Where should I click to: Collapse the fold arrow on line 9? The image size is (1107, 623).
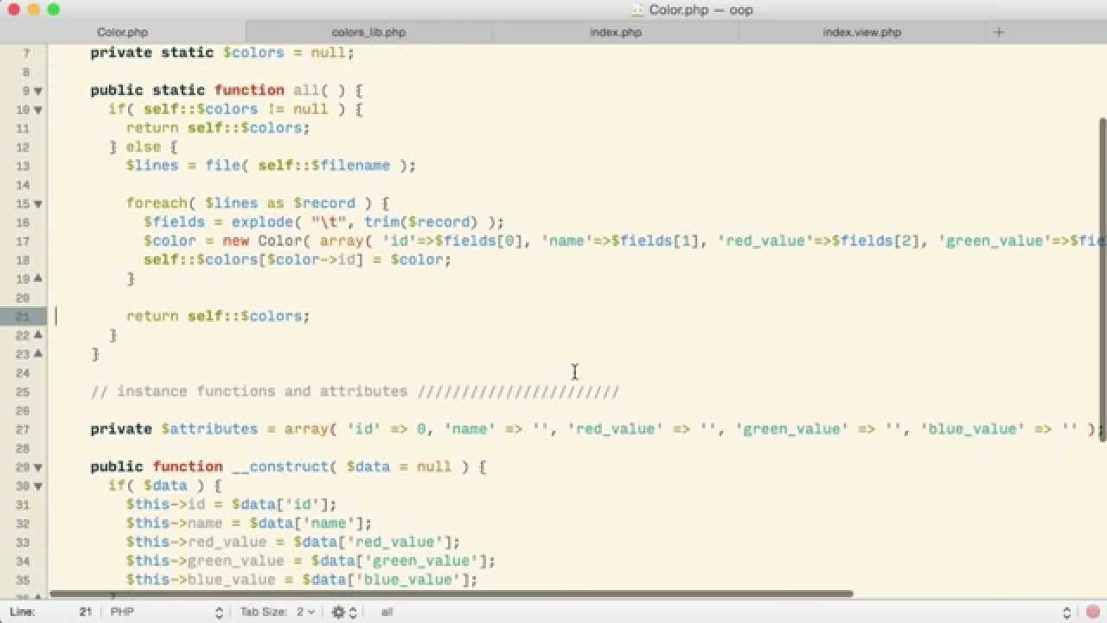(38, 91)
